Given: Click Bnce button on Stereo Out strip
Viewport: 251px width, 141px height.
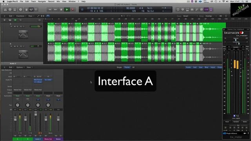Looking at the screenshot, I should pyautogui.click(x=51, y=133).
